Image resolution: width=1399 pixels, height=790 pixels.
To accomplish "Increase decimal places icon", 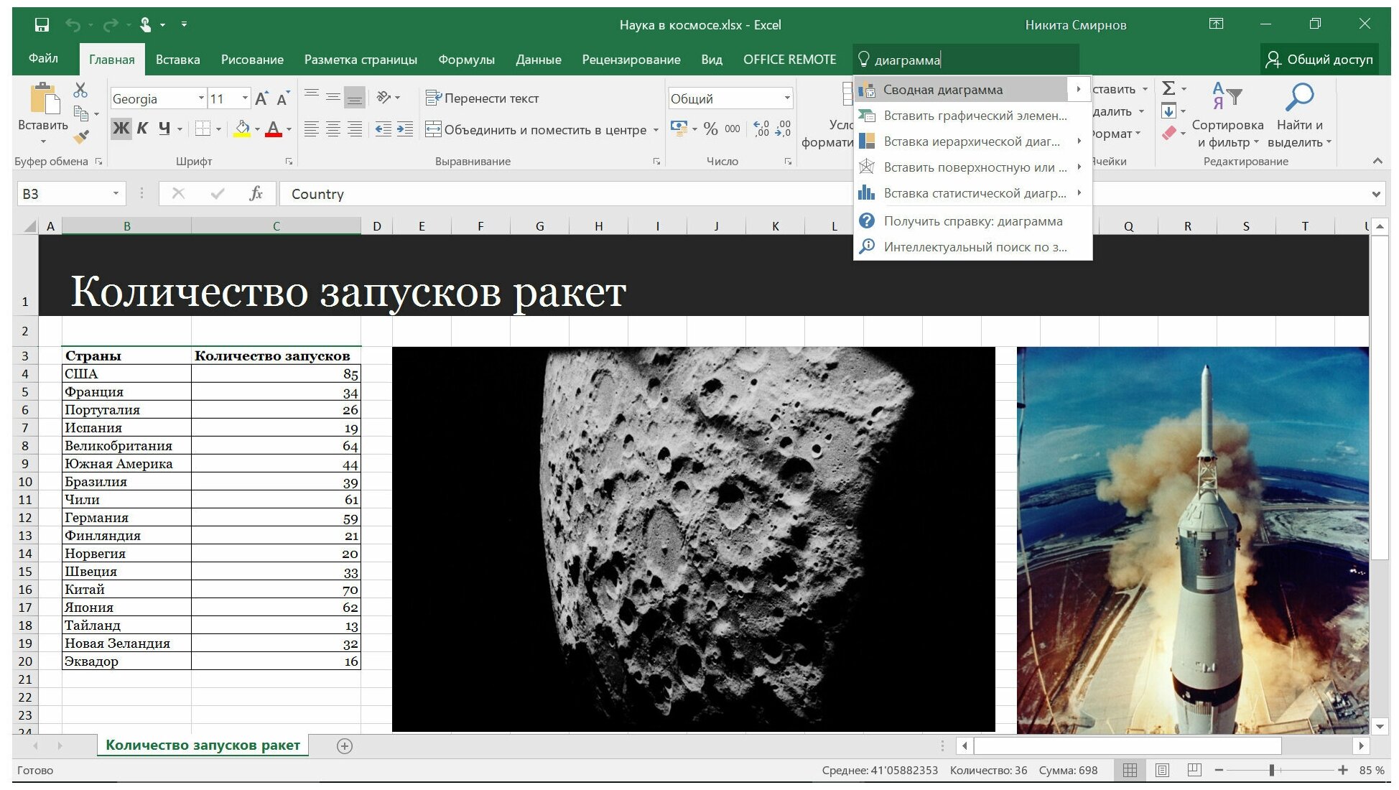I will [x=762, y=129].
